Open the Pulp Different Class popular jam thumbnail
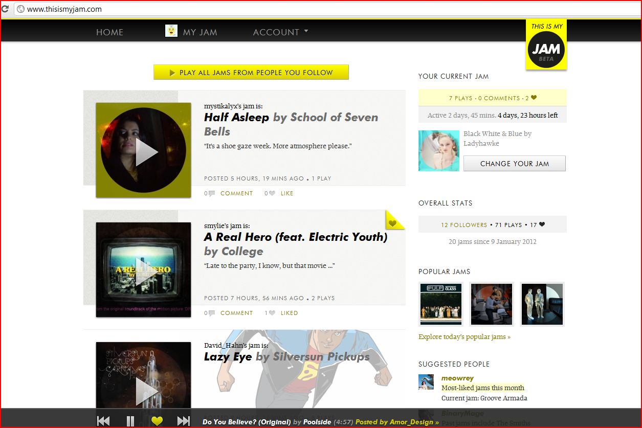 pyautogui.click(x=440, y=304)
